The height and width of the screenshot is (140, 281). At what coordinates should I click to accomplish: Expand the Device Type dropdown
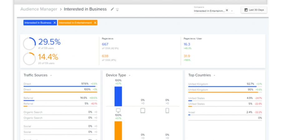(x=129, y=75)
